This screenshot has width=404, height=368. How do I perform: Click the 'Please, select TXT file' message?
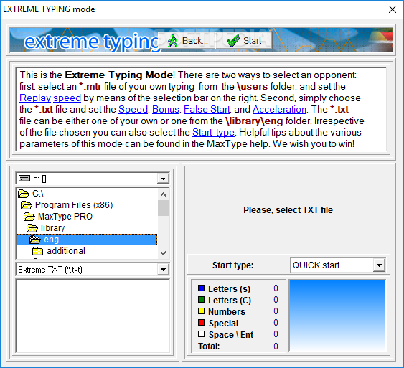tap(288, 210)
